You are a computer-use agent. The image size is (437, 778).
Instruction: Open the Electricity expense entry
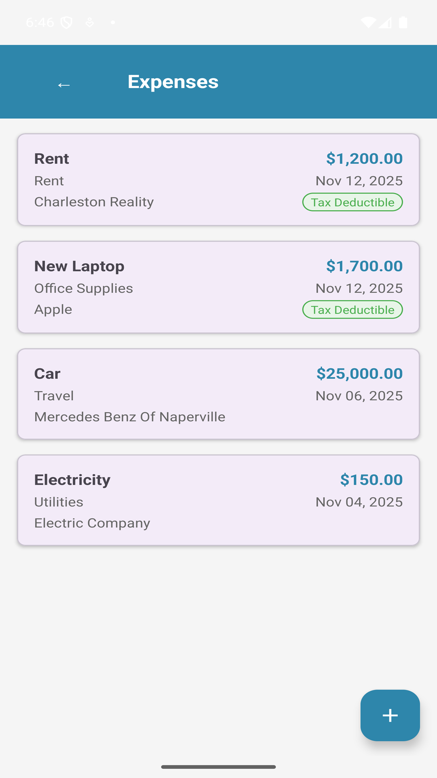click(x=218, y=500)
